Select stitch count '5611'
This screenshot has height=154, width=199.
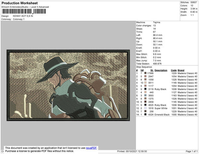151,83
